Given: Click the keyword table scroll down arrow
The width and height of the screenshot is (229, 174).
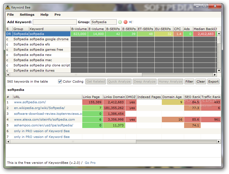Looking at the screenshot, I should pyautogui.click(x=219, y=71).
